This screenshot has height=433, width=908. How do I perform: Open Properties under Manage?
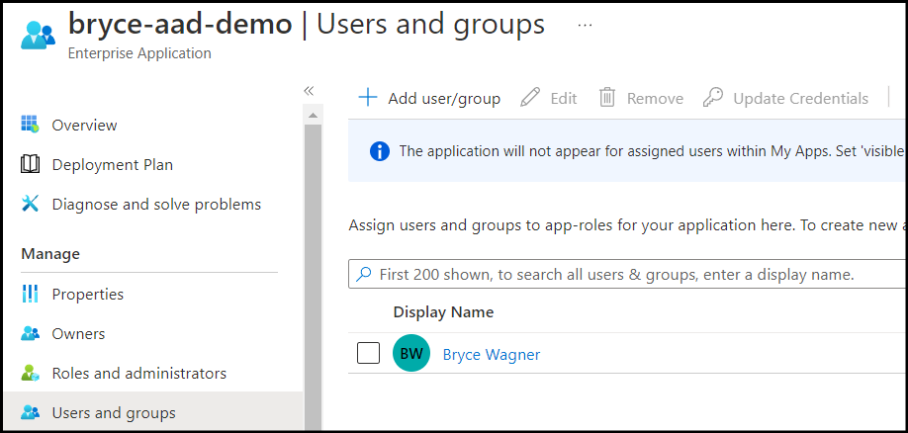[x=87, y=294]
